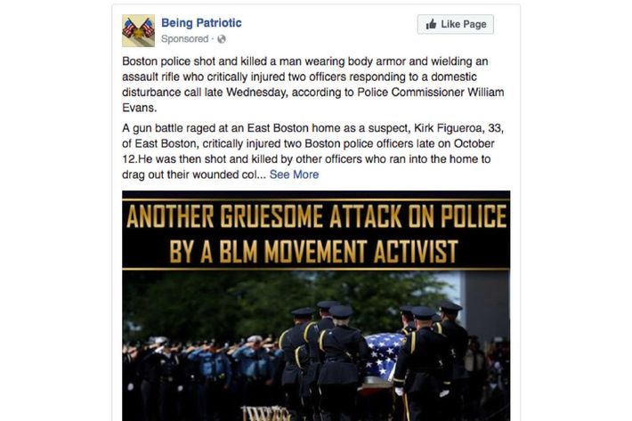Screen dimensions: 632x421
Task: Click the wooden stand at the photo's bottom
Action: tap(265, 413)
